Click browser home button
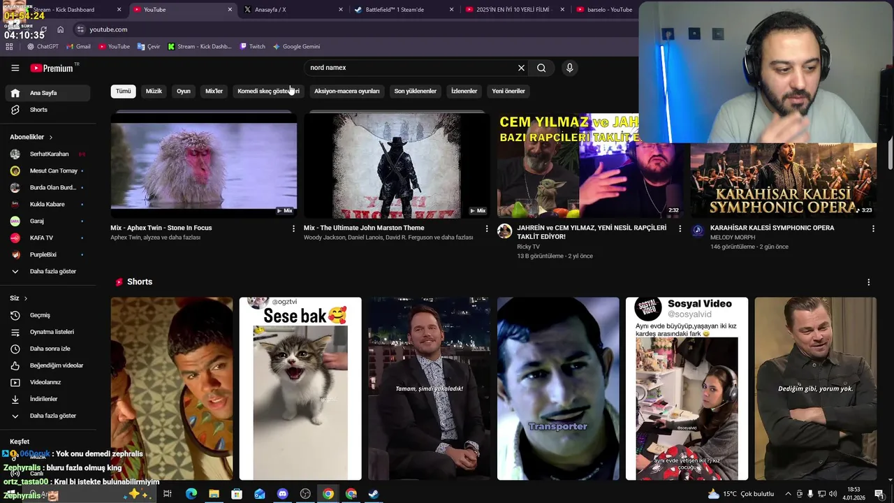The width and height of the screenshot is (894, 503). pos(60,29)
